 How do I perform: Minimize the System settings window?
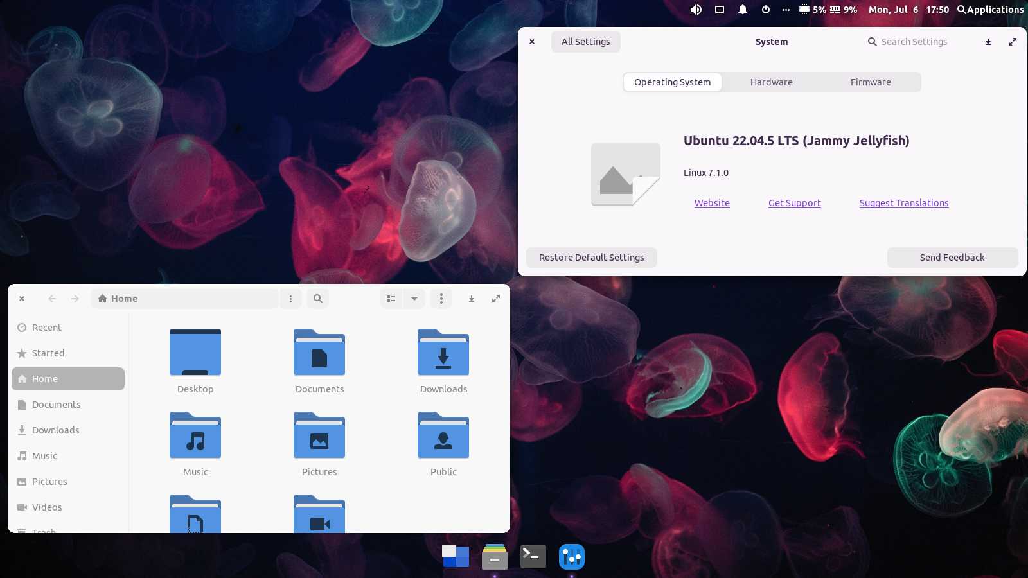click(988, 42)
